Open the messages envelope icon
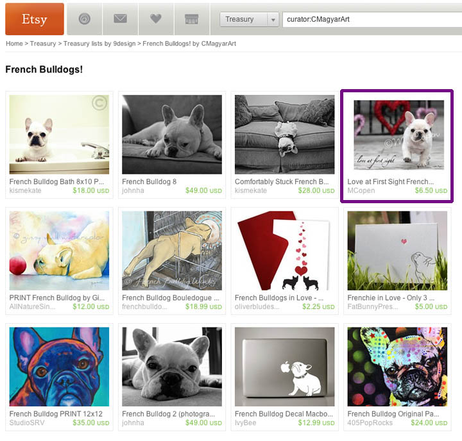 120,19
